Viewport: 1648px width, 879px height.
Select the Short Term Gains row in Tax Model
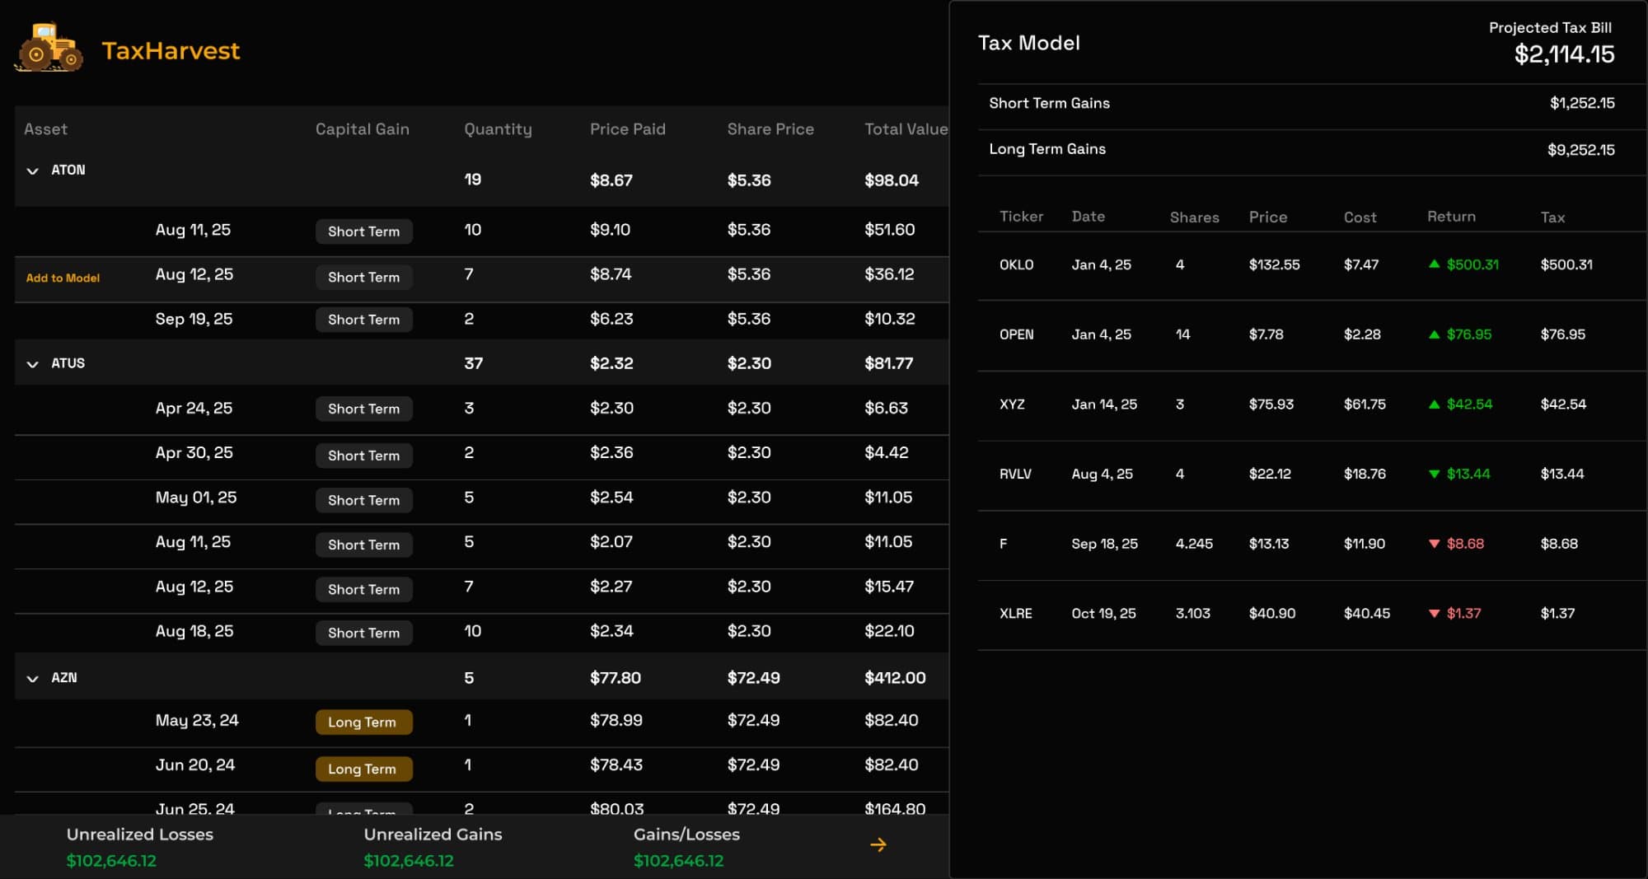[x=1310, y=104]
